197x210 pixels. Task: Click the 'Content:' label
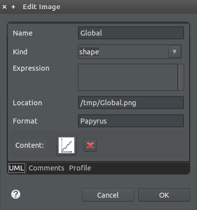pos(30,145)
